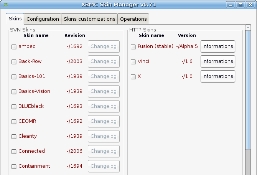Show Changelog for BLUEblack
The width and height of the screenshot is (257, 175).
[104, 106]
